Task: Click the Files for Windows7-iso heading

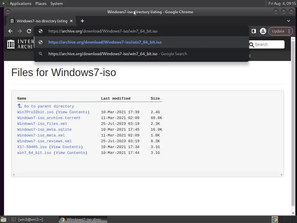Action: tap(64, 72)
